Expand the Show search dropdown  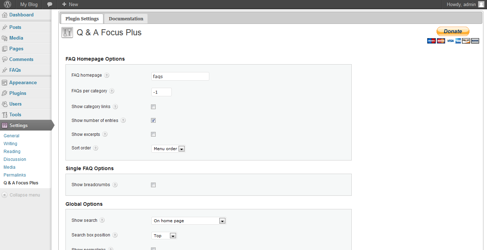[x=189, y=221]
